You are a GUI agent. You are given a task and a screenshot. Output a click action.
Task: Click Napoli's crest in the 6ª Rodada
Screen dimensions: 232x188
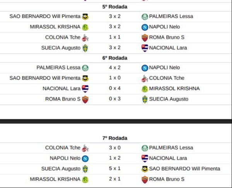(x=145, y=68)
